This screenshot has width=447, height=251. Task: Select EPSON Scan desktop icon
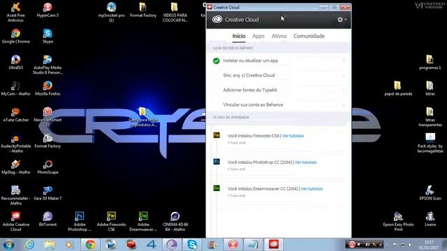430,193
